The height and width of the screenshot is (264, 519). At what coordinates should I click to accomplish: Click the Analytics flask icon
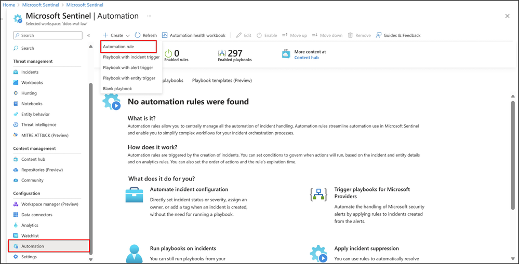click(x=16, y=225)
